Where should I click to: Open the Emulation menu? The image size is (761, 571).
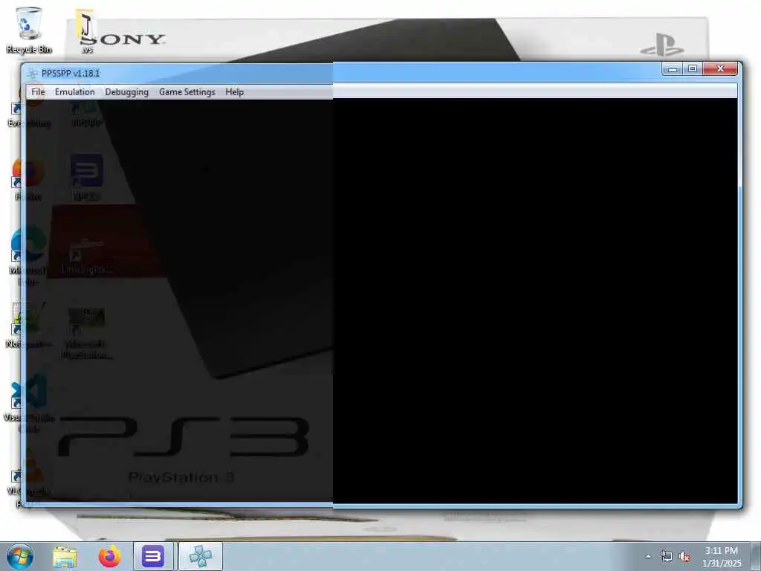coord(75,91)
